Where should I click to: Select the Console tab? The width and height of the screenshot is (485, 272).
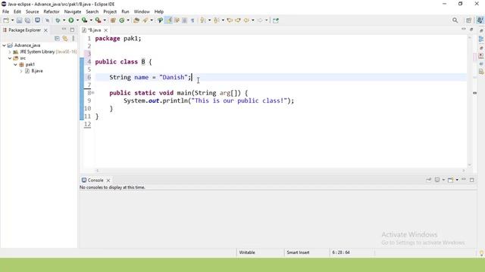[x=95, y=180]
